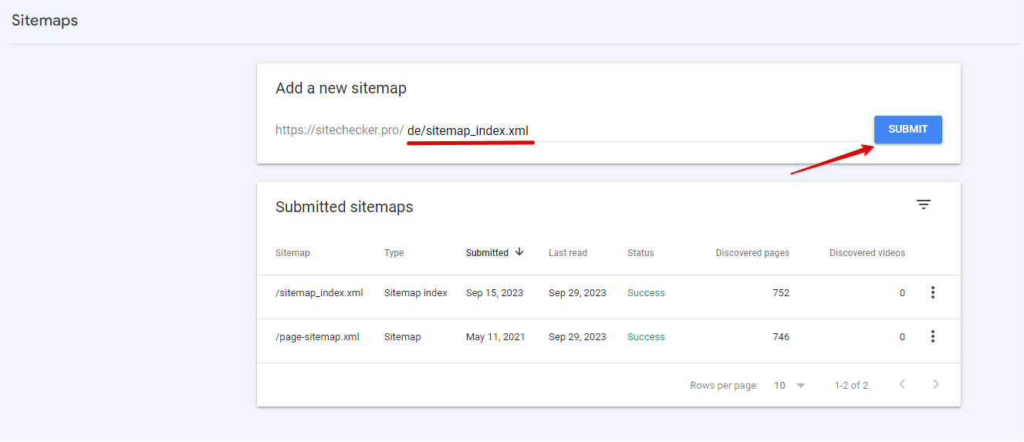Screen dimensions: 1024x442
Task: Click the May 11, 2021 submitted date
Action: point(495,337)
